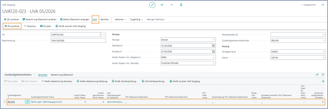The image size is (328, 109).
Task: Select Abrechnung Österreich tab in lines section
Action: click(62, 75)
